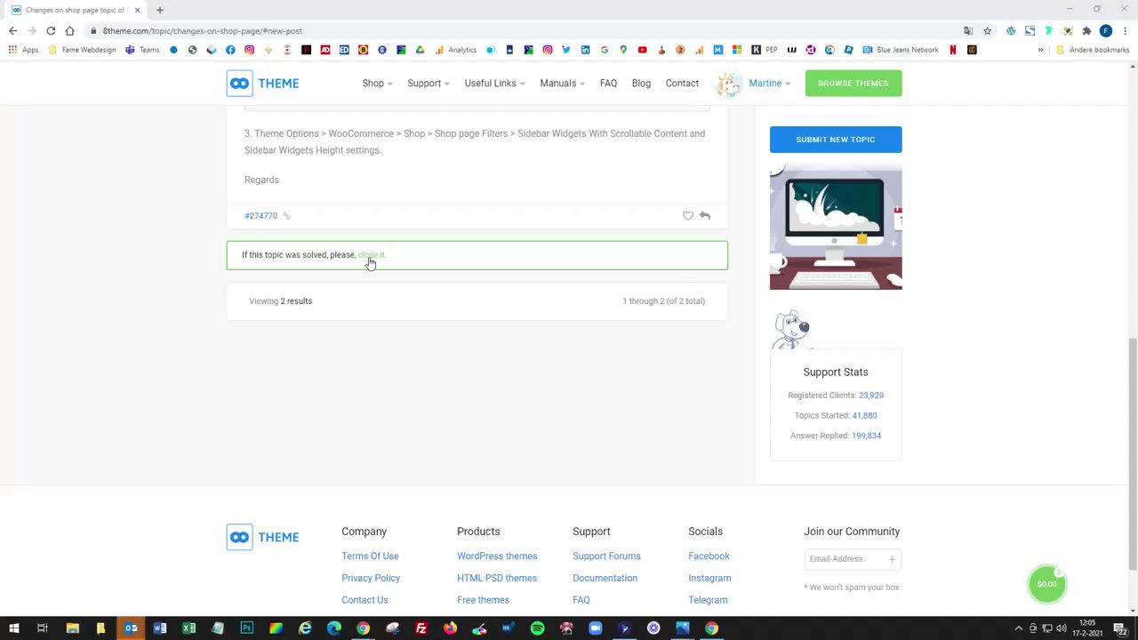Open Documentation footer link
Screen dimensions: 1138x640
(605, 578)
